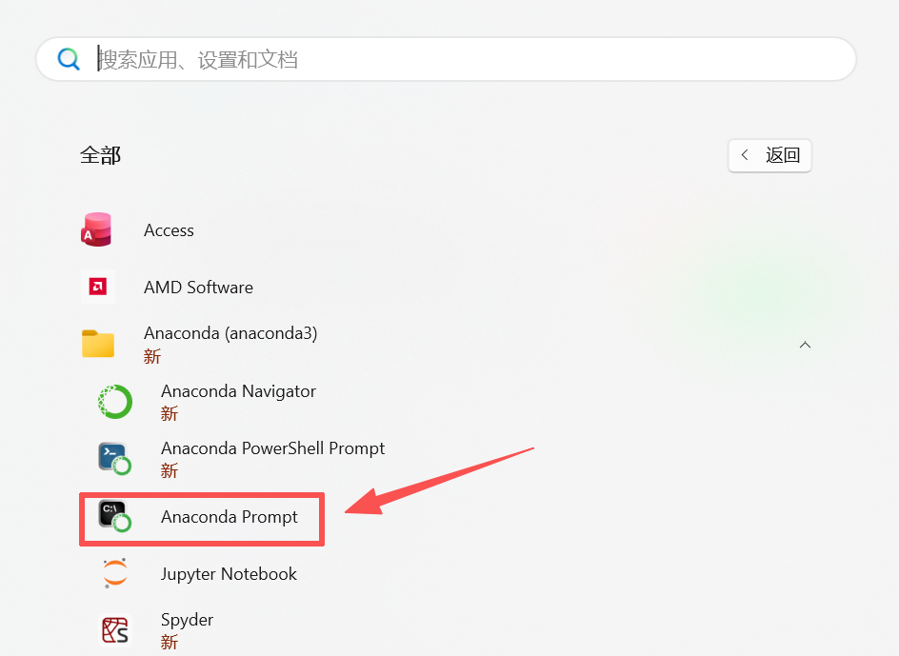Launch Jupyter Notebook via its orange icon
The height and width of the screenshot is (656, 899).
(114, 573)
